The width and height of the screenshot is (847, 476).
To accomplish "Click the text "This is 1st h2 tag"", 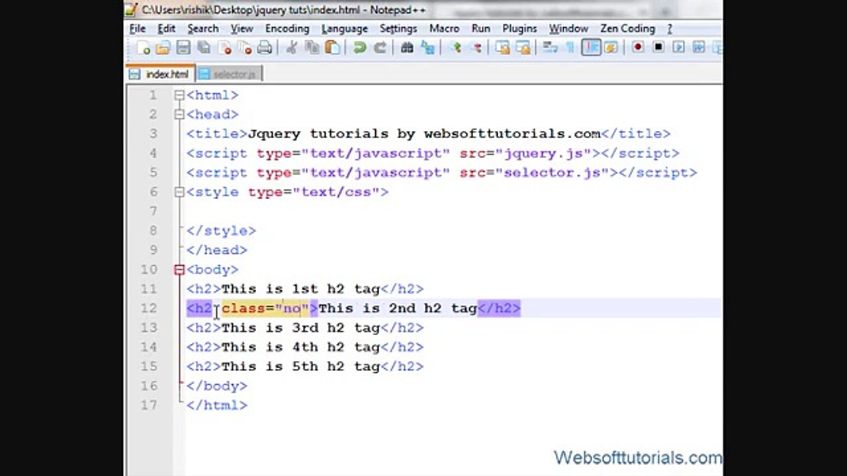I will pyautogui.click(x=300, y=289).
